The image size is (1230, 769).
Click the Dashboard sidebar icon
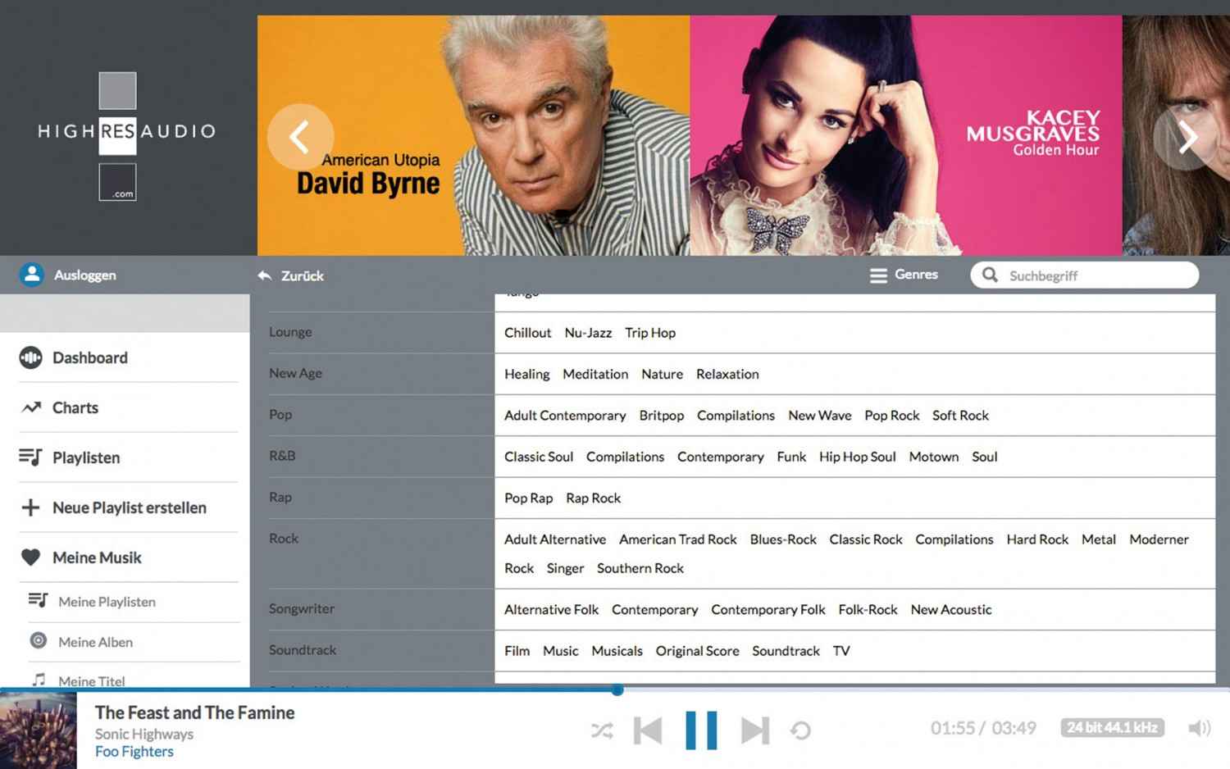pyautogui.click(x=30, y=357)
